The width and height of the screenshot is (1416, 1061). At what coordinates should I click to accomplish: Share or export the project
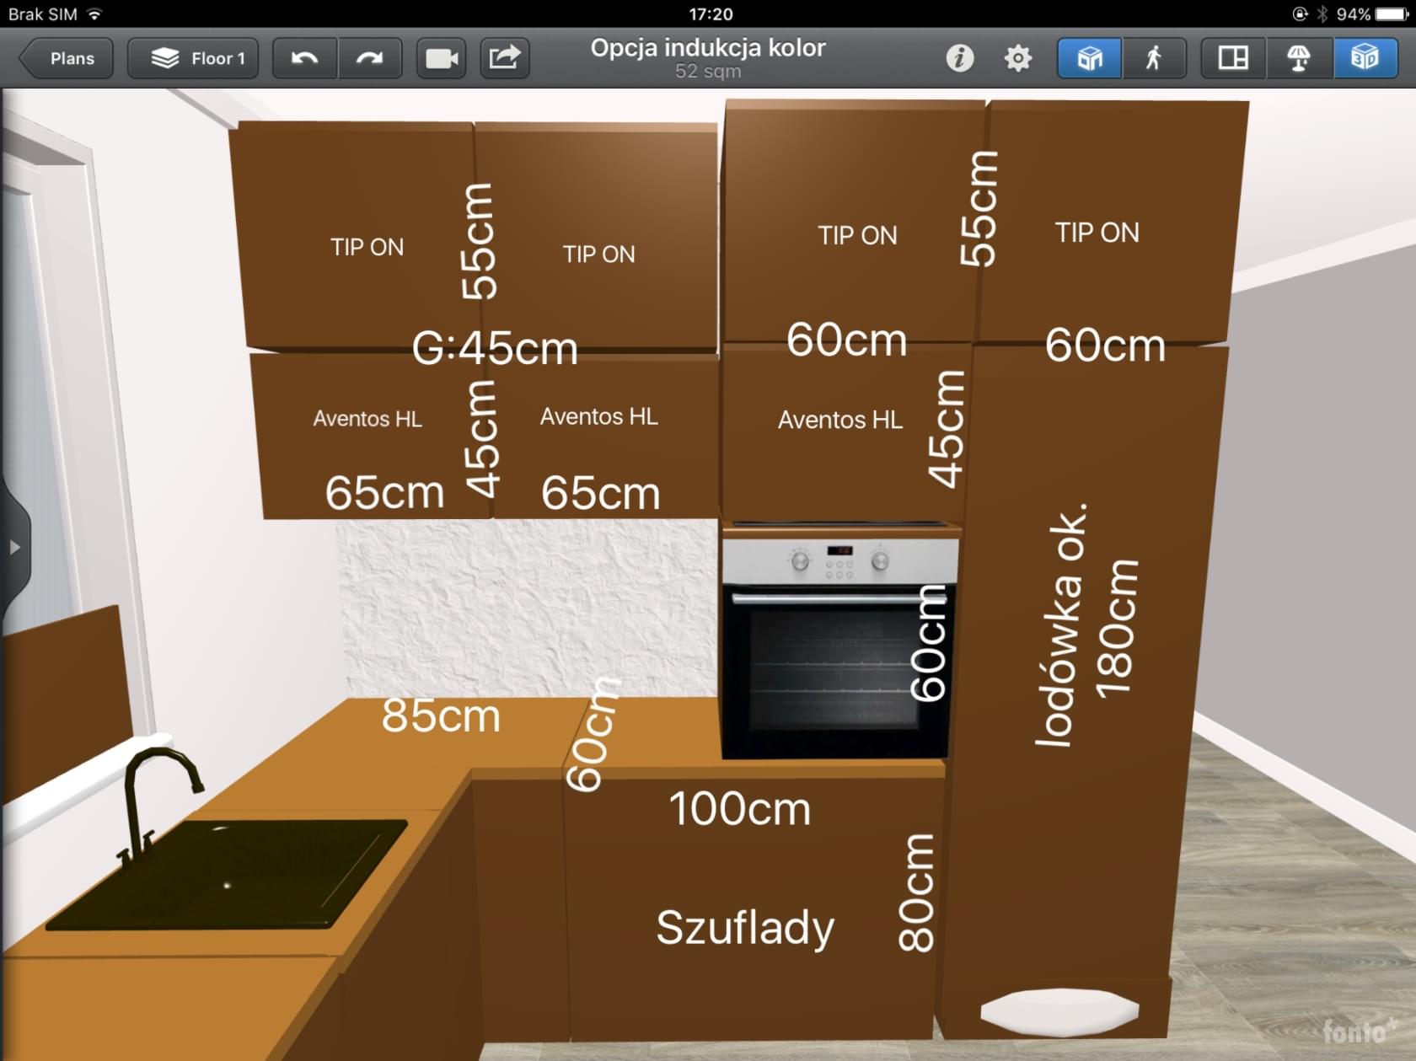click(x=505, y=58)
